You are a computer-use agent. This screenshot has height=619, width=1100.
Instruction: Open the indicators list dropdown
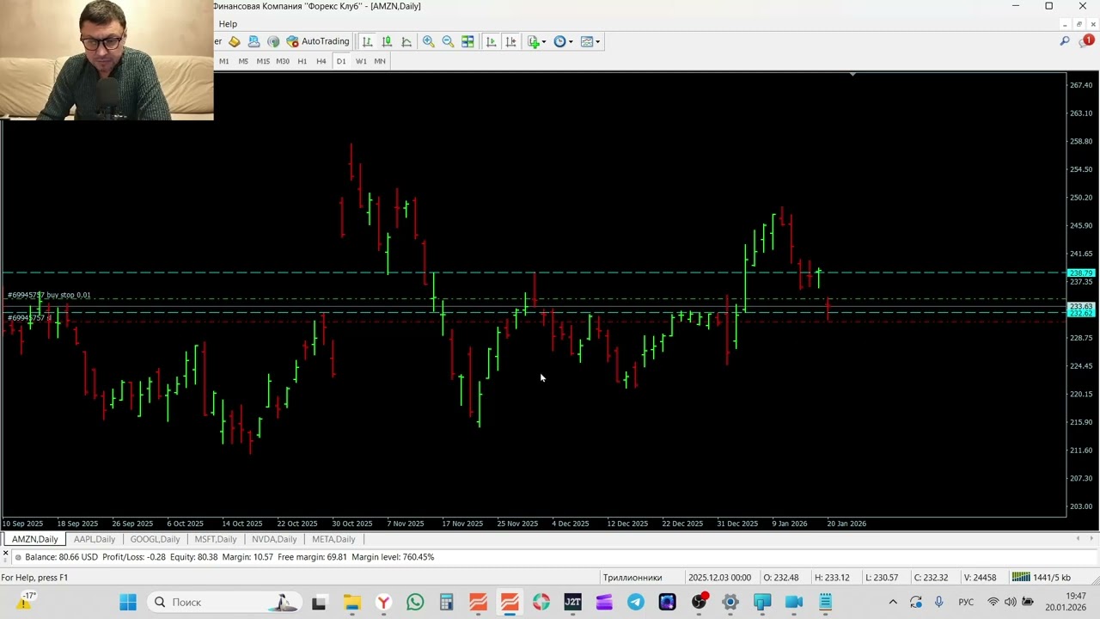[x=537, y=41]
